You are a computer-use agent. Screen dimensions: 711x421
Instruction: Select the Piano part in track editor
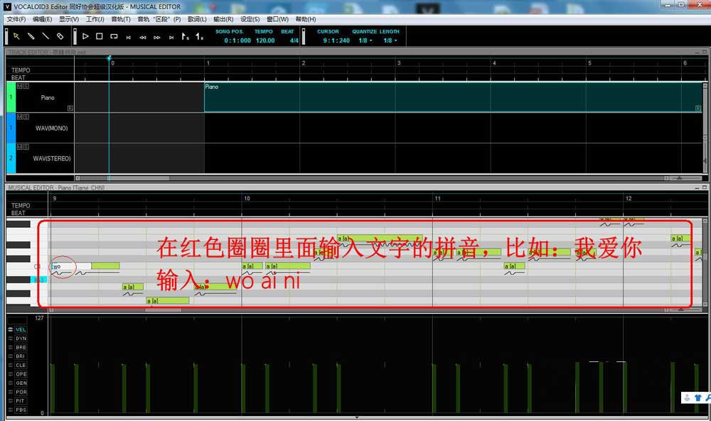tap(454, 97)
